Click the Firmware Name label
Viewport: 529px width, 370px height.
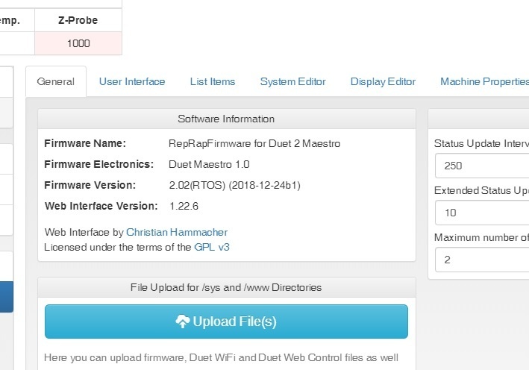tap(85, 144)
